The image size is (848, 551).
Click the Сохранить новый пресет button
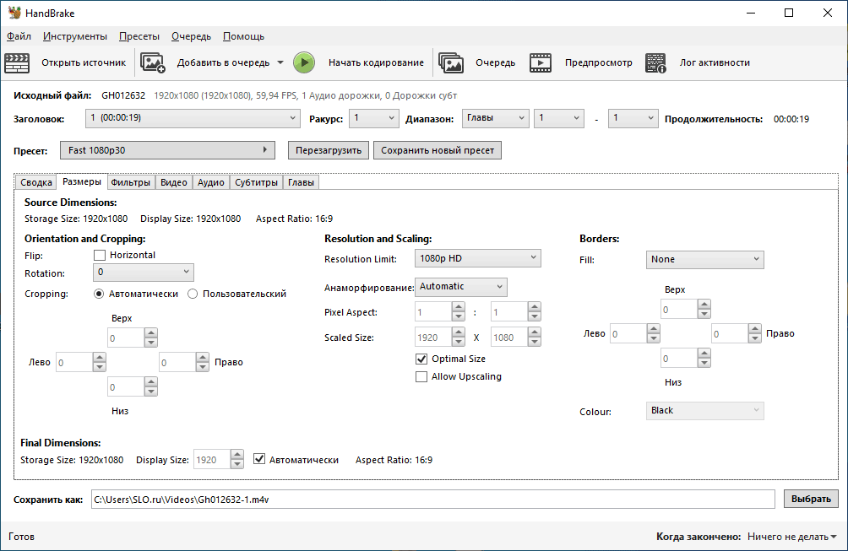(x=438, y=150)
